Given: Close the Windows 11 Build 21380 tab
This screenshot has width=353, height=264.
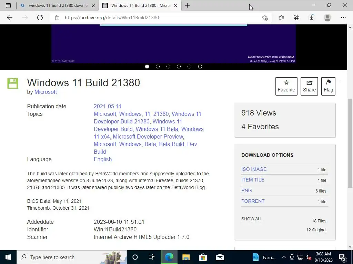Looking at the screenshot, I should coord(175,5).
